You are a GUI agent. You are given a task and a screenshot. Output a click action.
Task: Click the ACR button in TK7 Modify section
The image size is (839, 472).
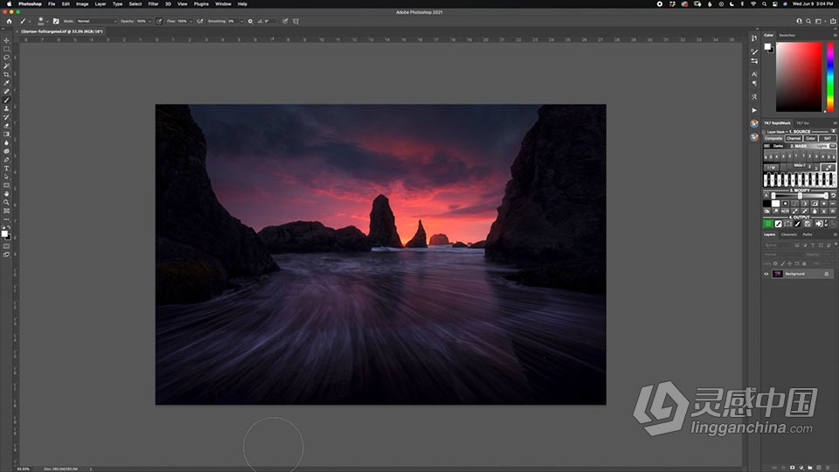tap(785, 212)
